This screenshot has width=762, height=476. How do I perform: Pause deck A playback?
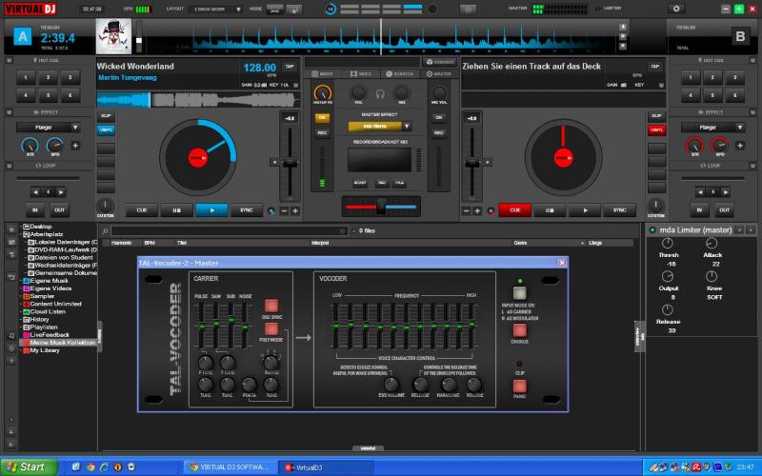pyautogui.click(x=176, y=210)
